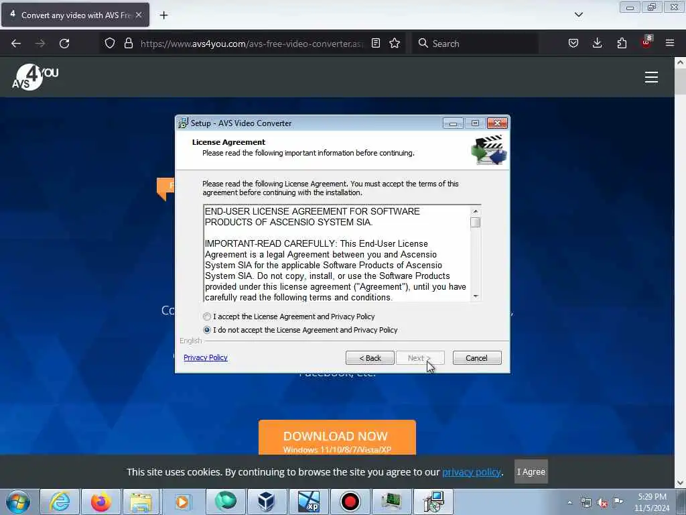Open the XP mode taskbar icon
Viewport: 686px width, 515px height.
coord(308,502)
